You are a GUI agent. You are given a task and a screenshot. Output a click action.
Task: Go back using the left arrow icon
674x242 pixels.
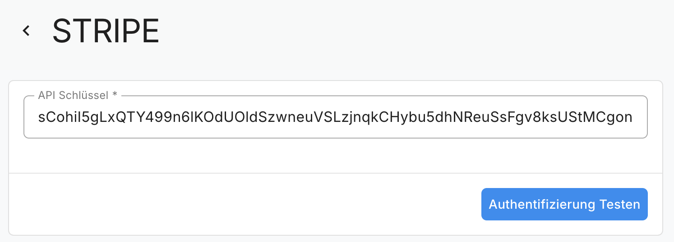click(x=27, y=31)
